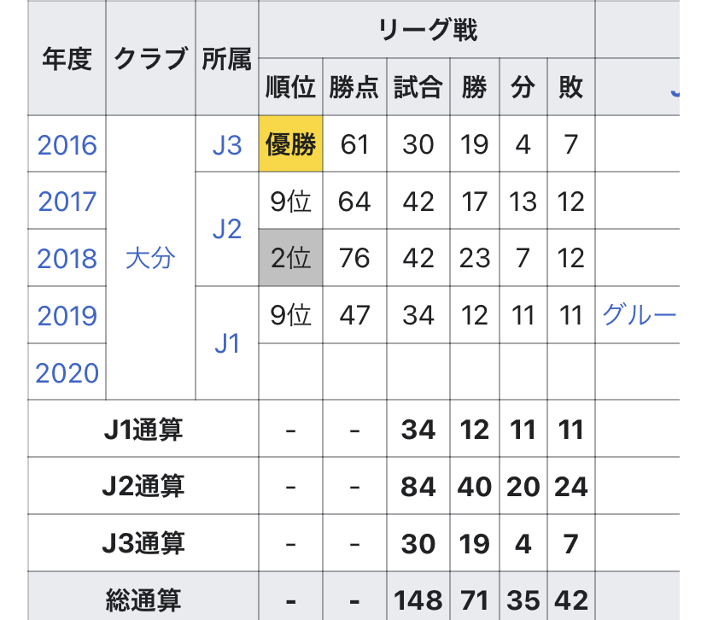Click the J1通算 row label
Viewport: 707px width, 620px height.
pos(143,430)
